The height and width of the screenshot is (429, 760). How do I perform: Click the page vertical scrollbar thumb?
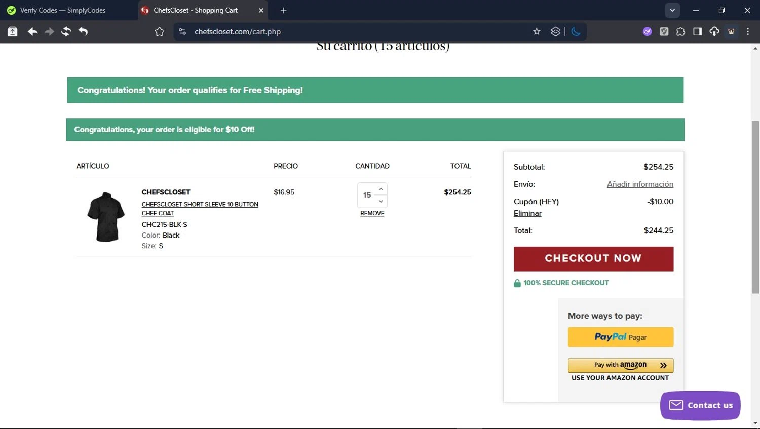pos(755,207)
